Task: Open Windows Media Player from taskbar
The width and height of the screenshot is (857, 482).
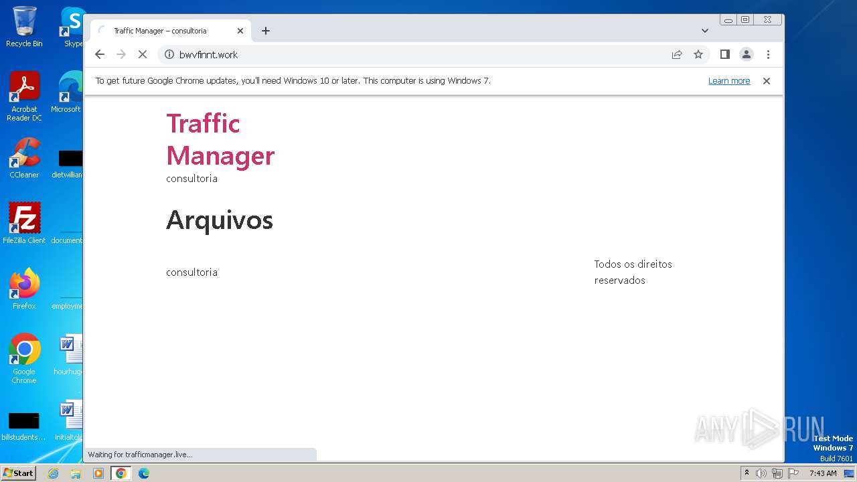Action: coord(98,473)
